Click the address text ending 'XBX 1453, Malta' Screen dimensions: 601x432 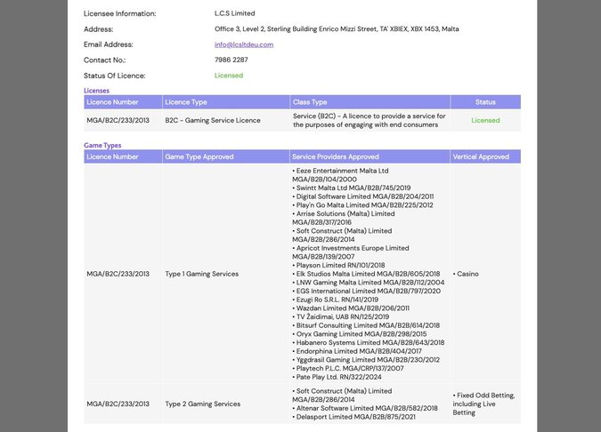click(x=337, y=28)
